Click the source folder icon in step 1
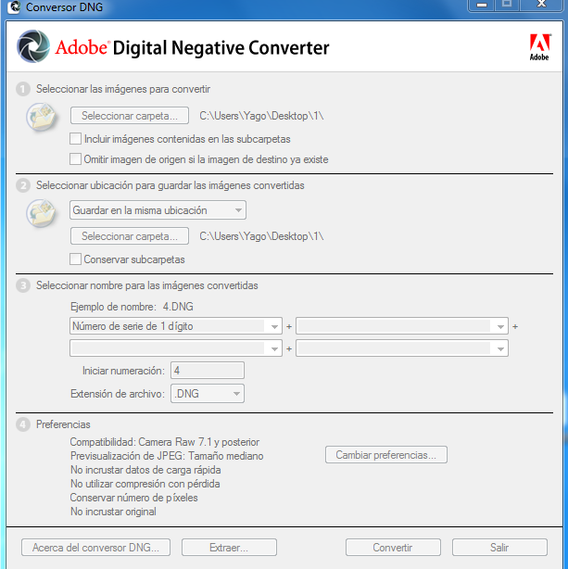 [42, 117]
